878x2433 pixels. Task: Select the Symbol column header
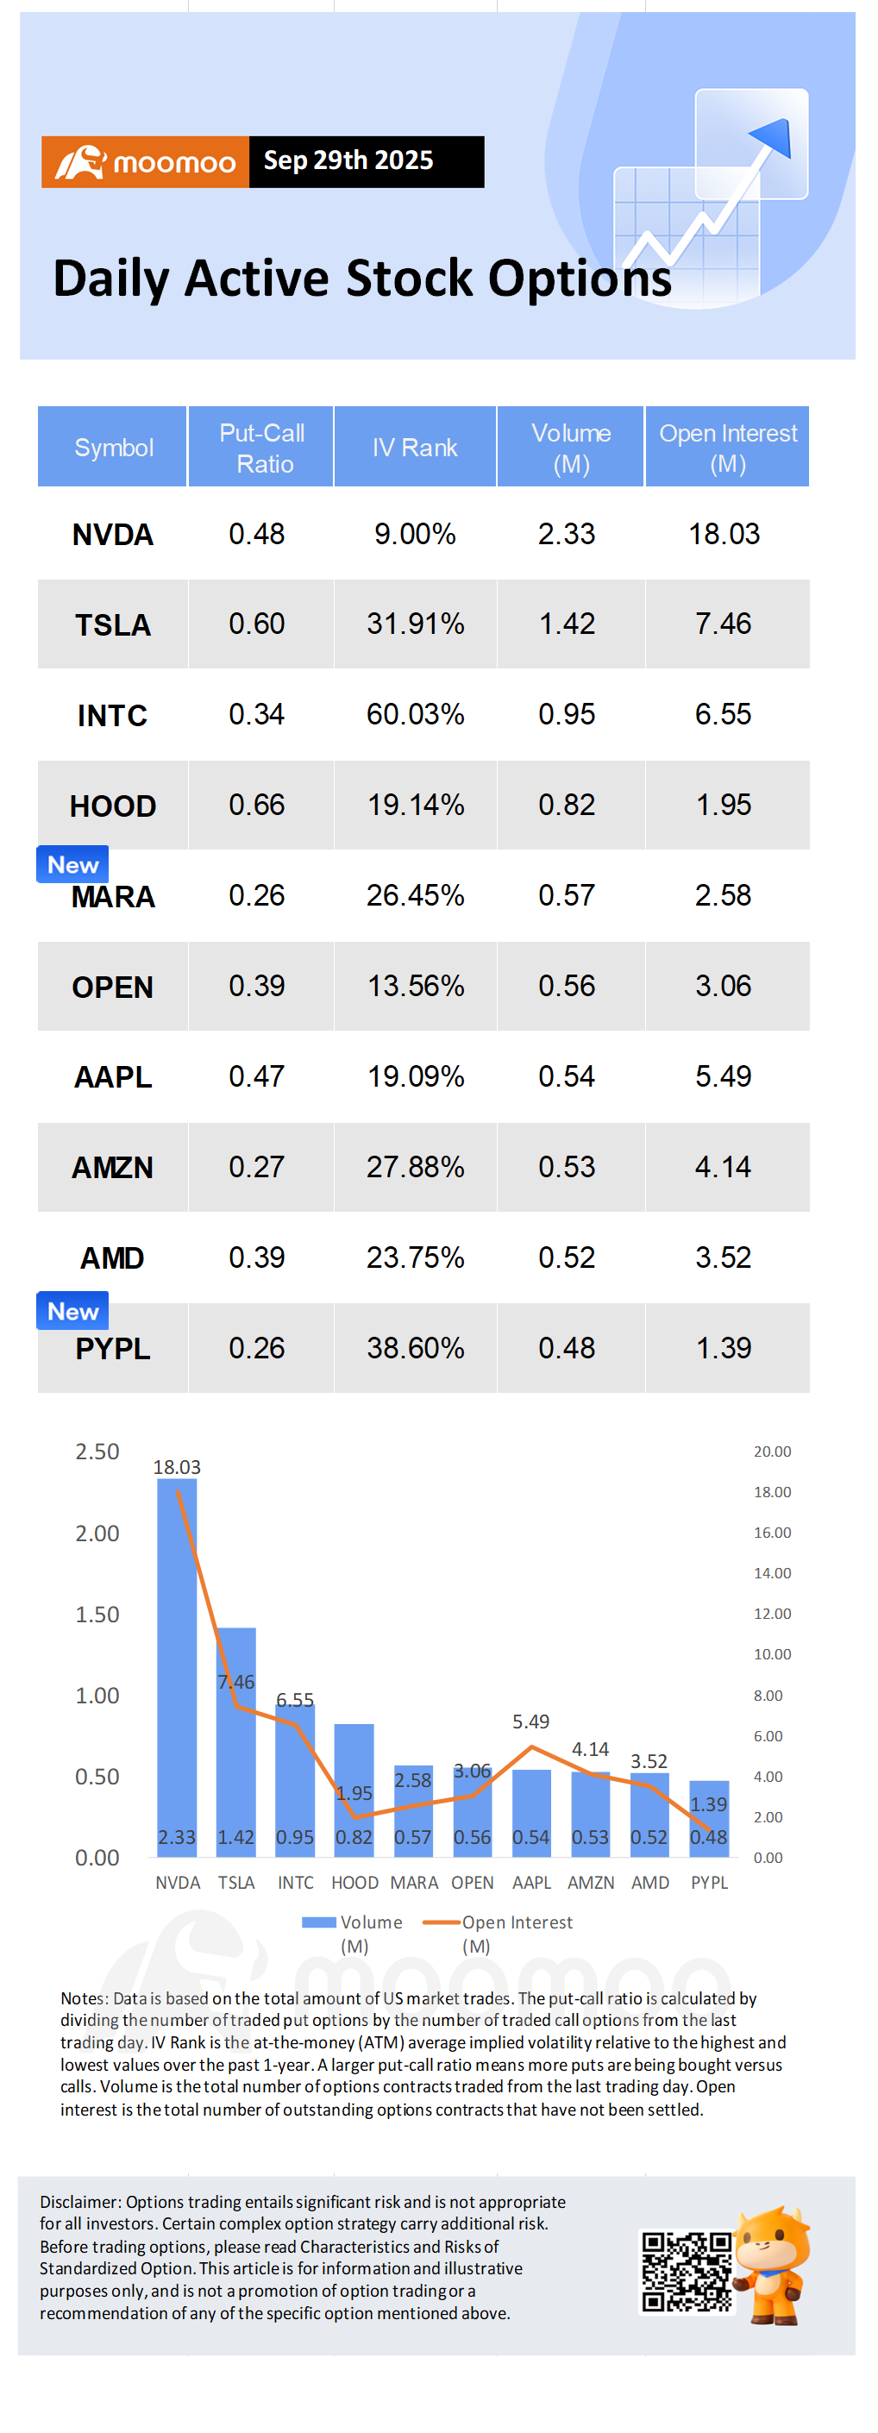(x=113, y=448)
